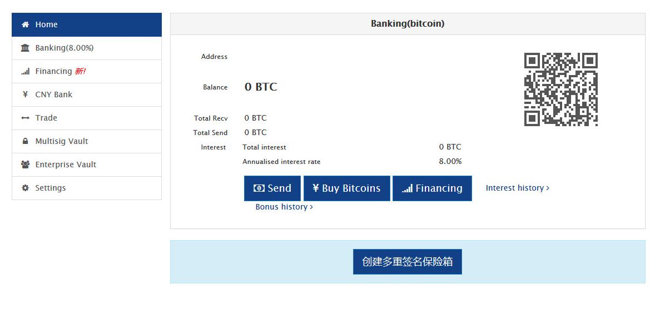Screen dimensions: 665x314
Task: Click the padlock icon beside Multisig Vault
Action: 26,141
